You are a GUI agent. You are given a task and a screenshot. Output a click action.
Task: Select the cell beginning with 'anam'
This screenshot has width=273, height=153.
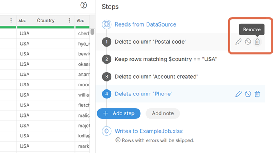coord(82,74)
